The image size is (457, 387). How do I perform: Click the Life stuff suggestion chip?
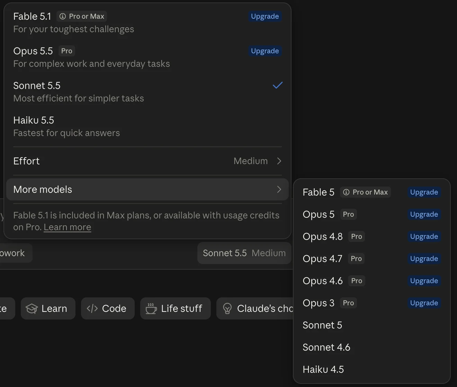176,308
